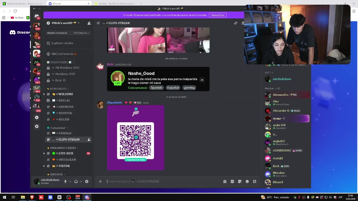This screenshot has width=358, height=201.
Task: Deafen audio with headphones icon
Action: pyautogui.click(x=76, y=181)
